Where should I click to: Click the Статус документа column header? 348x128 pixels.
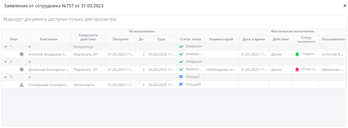pyautogui.click(x=306, y=39)
